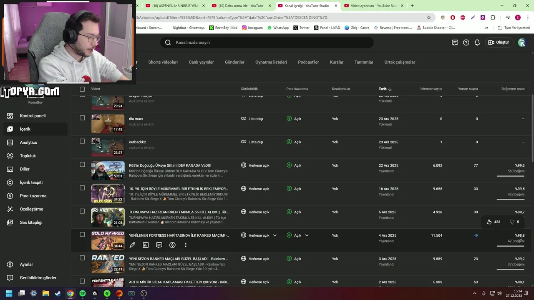This screenshot has height=300, width=534.
Task: Open Para kazanma in the sidebar
Action: [34, 196]
